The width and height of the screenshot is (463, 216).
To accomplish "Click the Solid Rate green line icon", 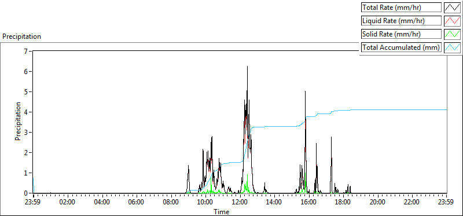I will 453,34.
